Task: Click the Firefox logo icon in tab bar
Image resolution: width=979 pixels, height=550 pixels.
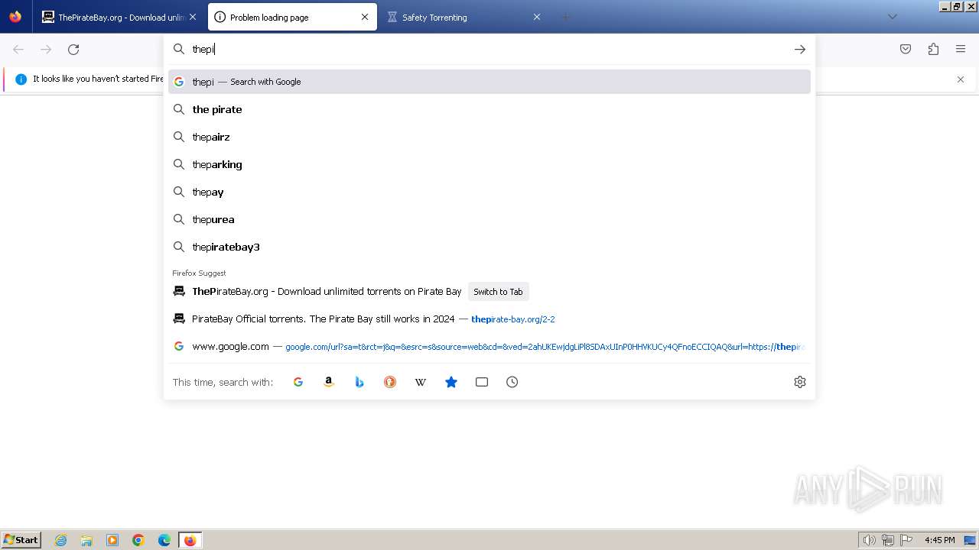Action: tap(15, 17)
